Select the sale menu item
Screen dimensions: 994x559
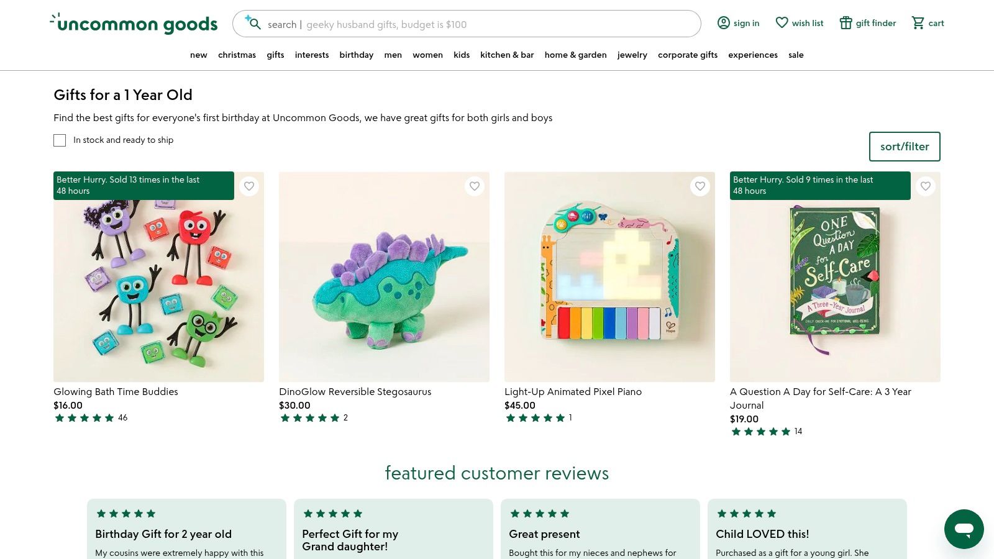(796, 55)
